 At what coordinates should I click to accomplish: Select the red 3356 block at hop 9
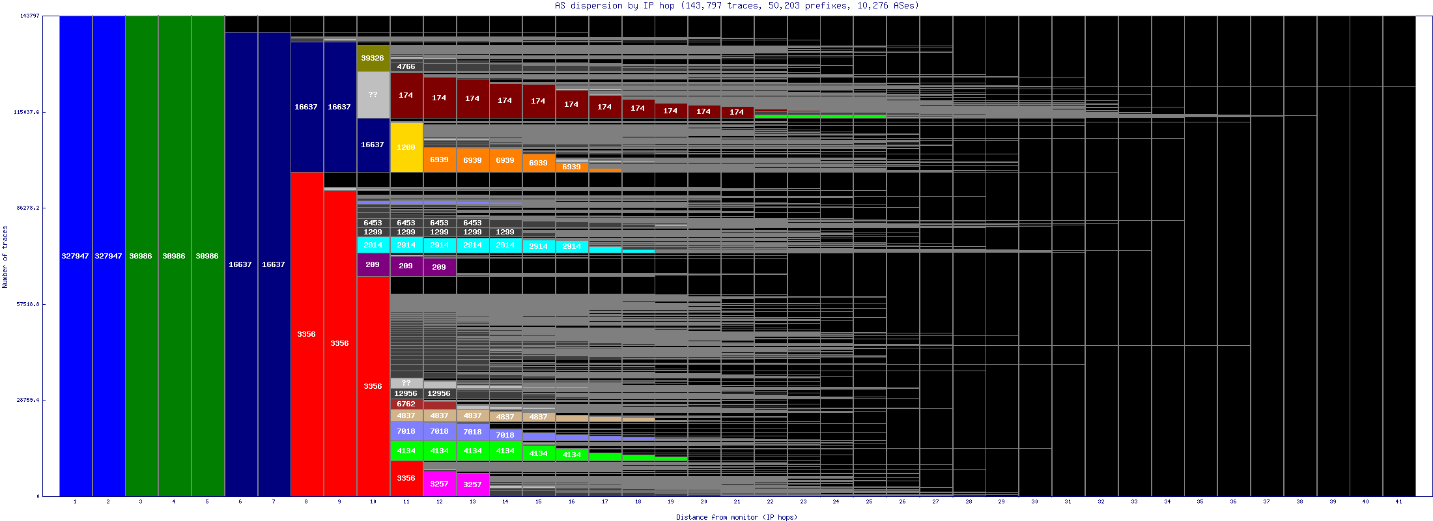pos(340,343)
